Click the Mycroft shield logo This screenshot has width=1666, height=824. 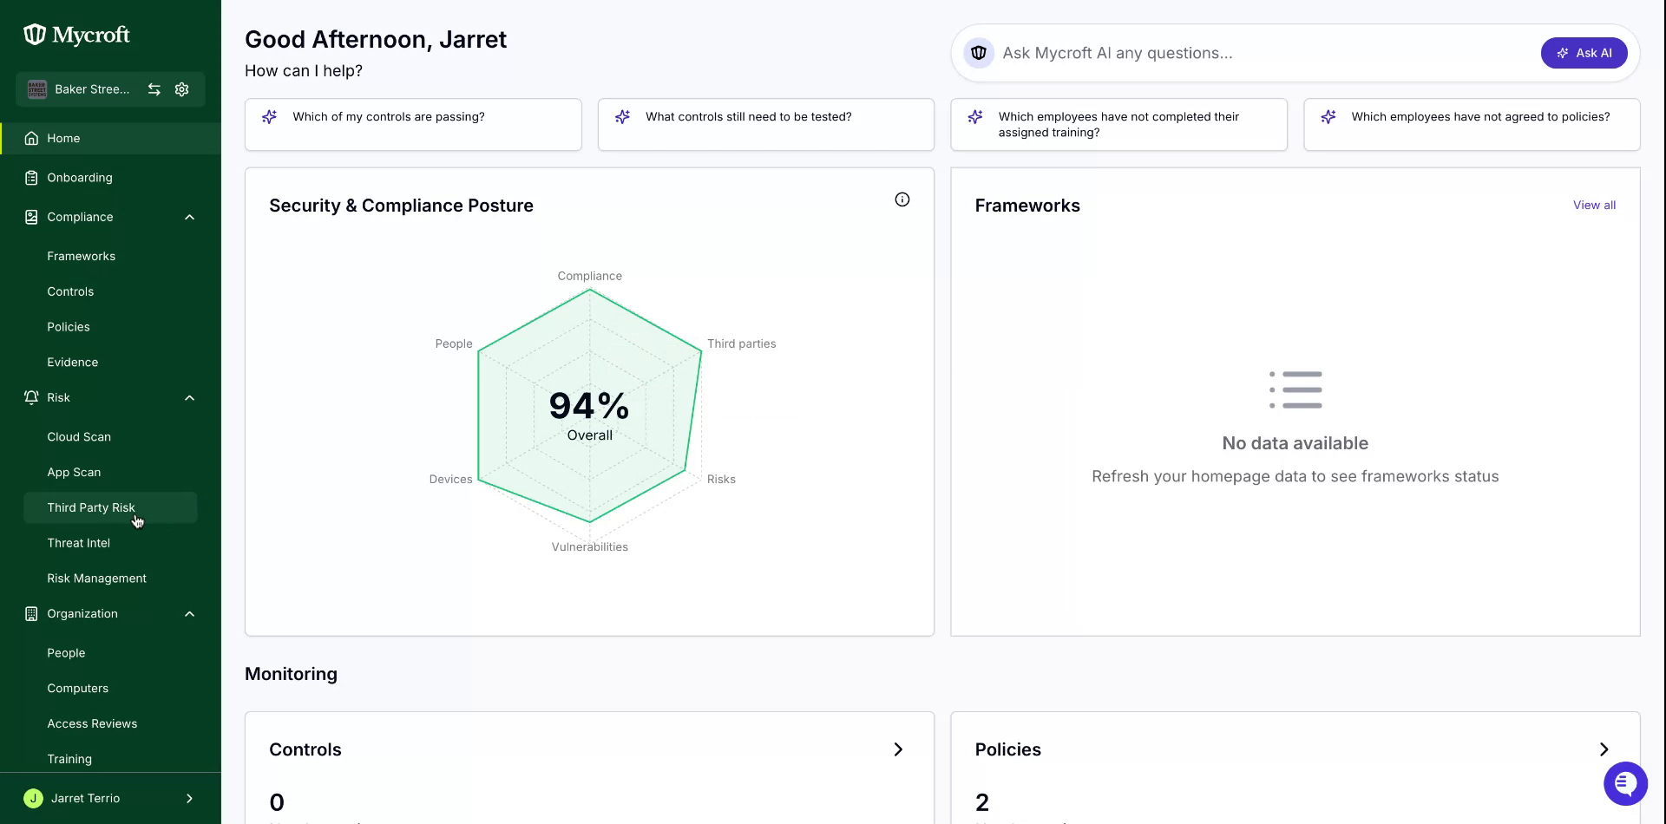pyautogui.click(x=34, y=35)
